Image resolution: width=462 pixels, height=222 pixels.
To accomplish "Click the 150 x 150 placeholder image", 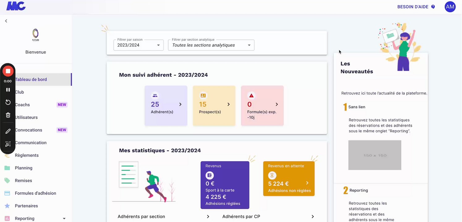I will (375, 155).
